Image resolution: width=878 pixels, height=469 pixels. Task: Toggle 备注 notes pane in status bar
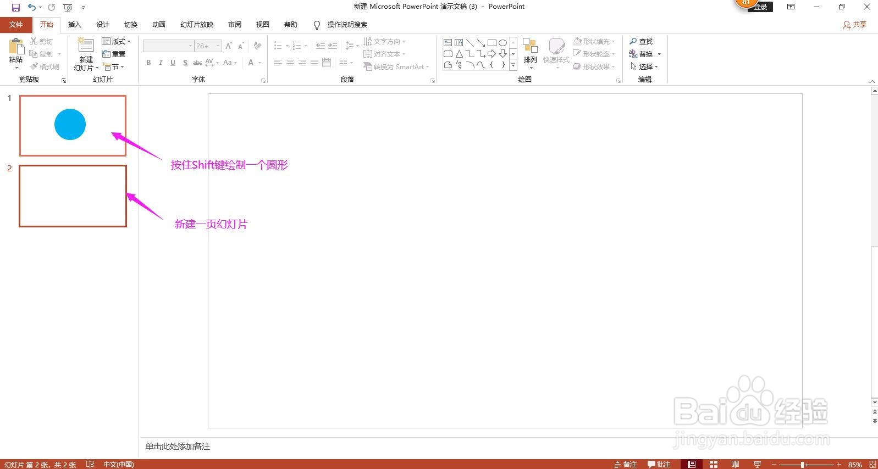tap(626, 464)
